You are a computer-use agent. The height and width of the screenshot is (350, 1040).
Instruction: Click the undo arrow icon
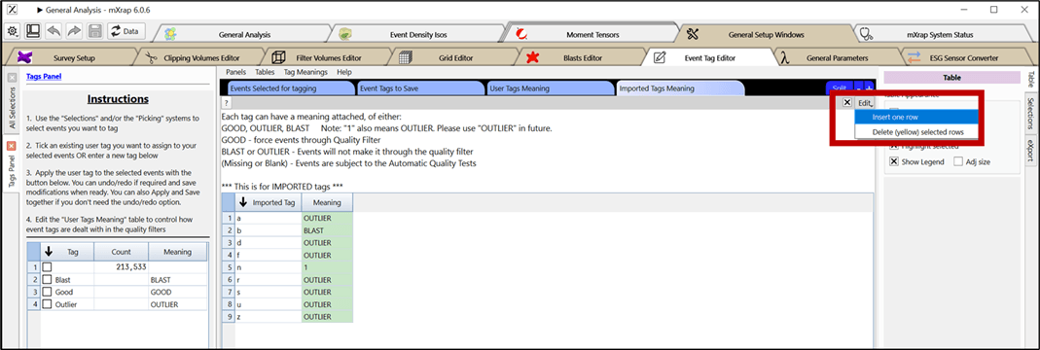(x=54, y=31)
